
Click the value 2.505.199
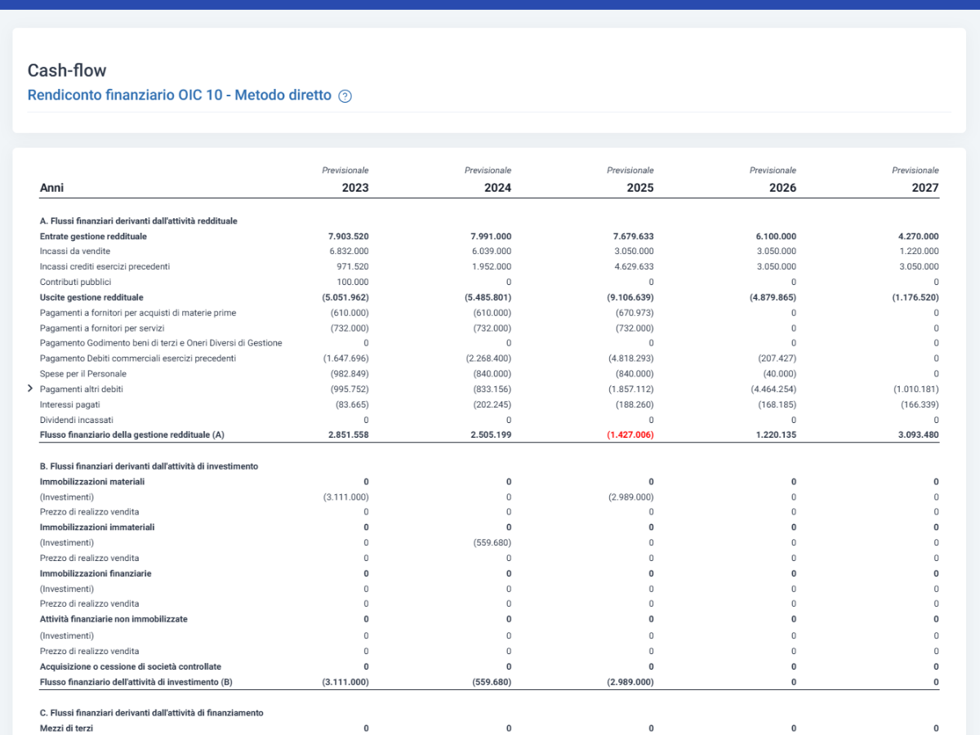click(492, 435)
